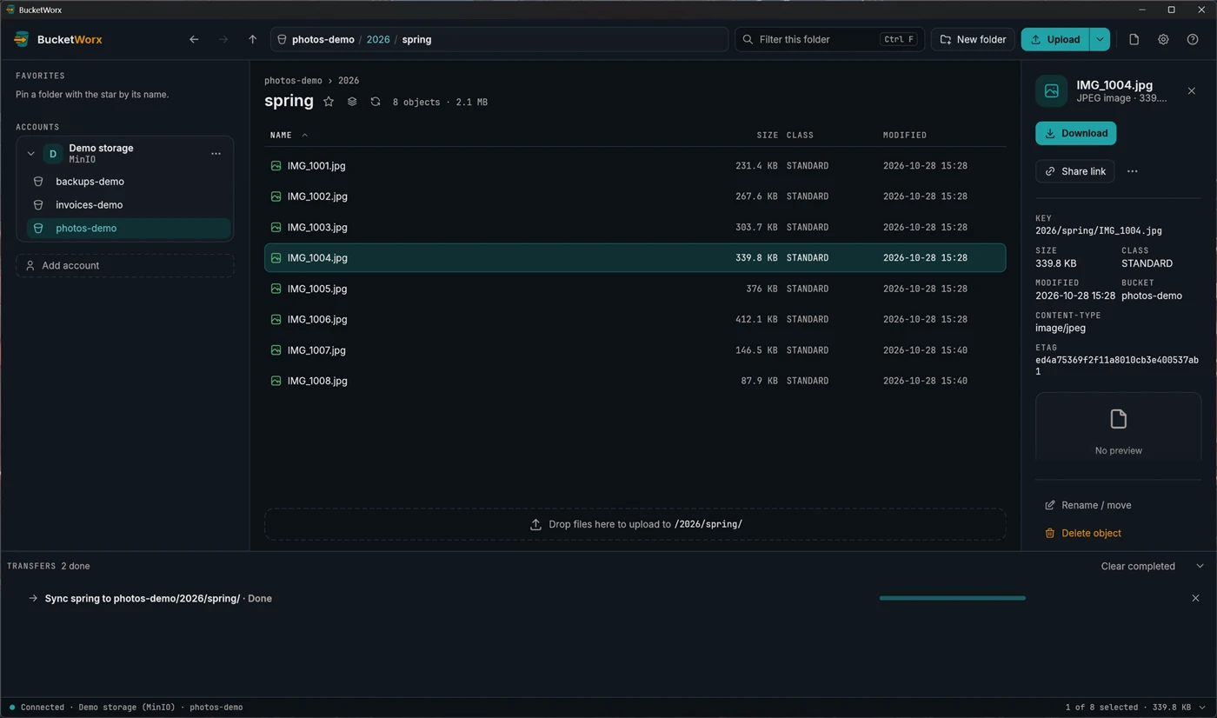The height and width of the screenshot is (718, 1217).
Task: Click the sync transfer progress bar
Action: tap(952, 598)
